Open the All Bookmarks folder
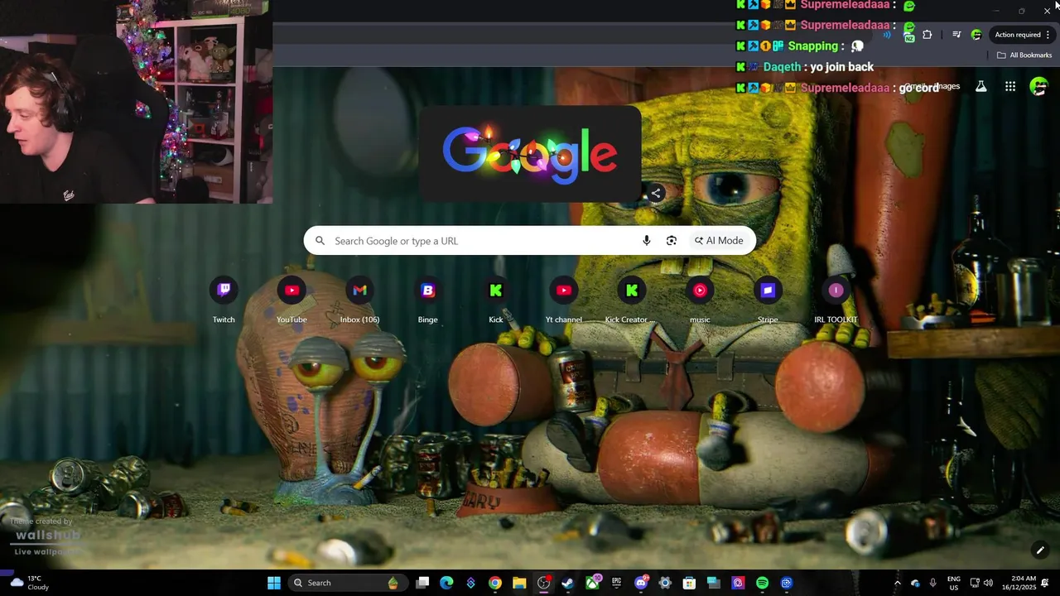Image resolution: width=1060 pixels, height=596 pixels. click(x=1024, y=55)
